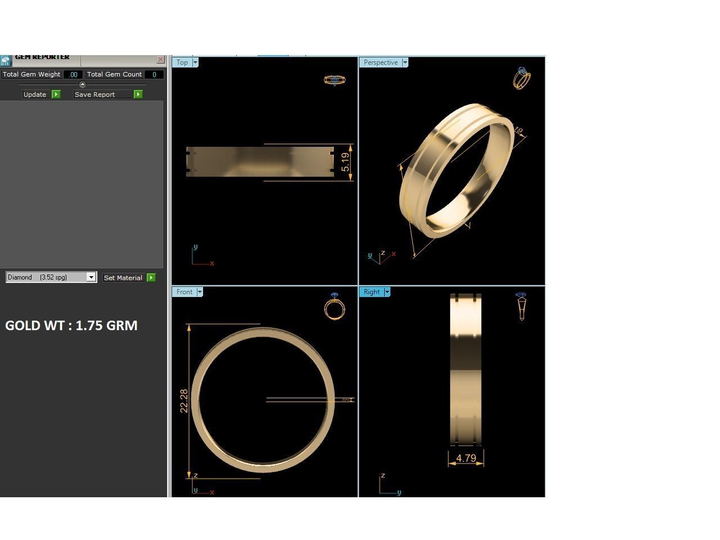720x540 pixels.
Task: Click ring orientation icon in Top viewport
Action: (x=335, y=80)
